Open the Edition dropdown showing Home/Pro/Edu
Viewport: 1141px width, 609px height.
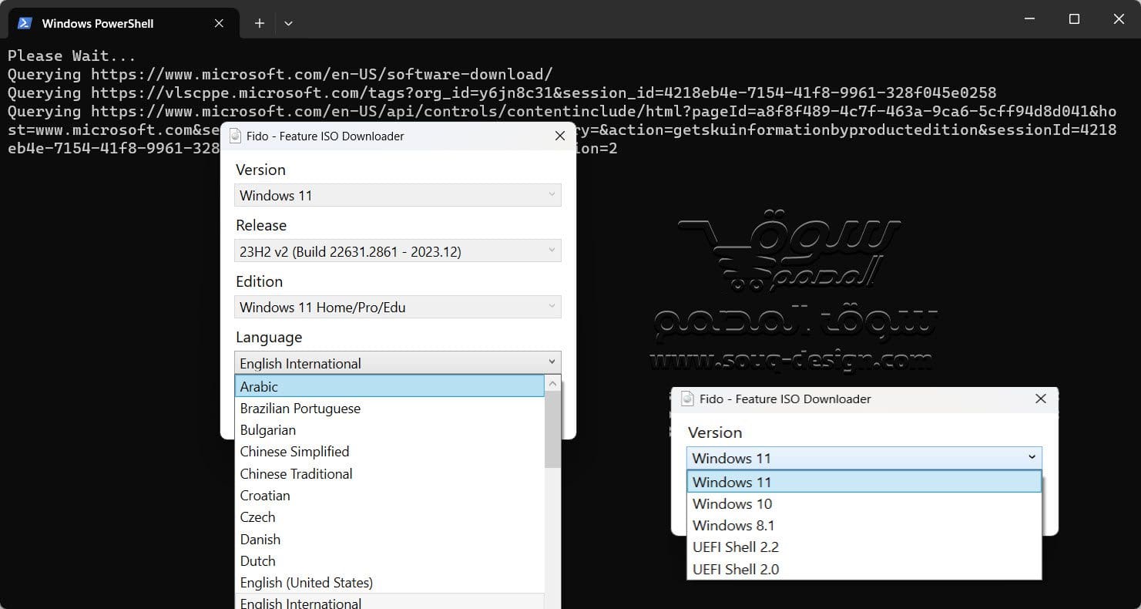pos(398,307)
